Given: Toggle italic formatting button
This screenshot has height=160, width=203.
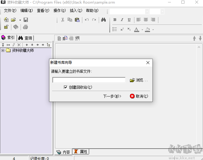Looking at the screenshot, I should (x=122, y=20).
